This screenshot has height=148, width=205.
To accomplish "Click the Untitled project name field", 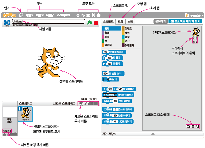I will 48,21.
